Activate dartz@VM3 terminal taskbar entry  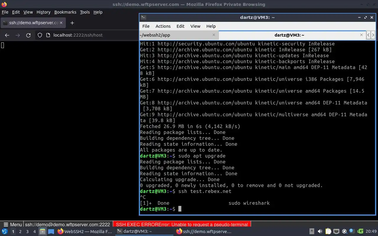pos(144,232)
